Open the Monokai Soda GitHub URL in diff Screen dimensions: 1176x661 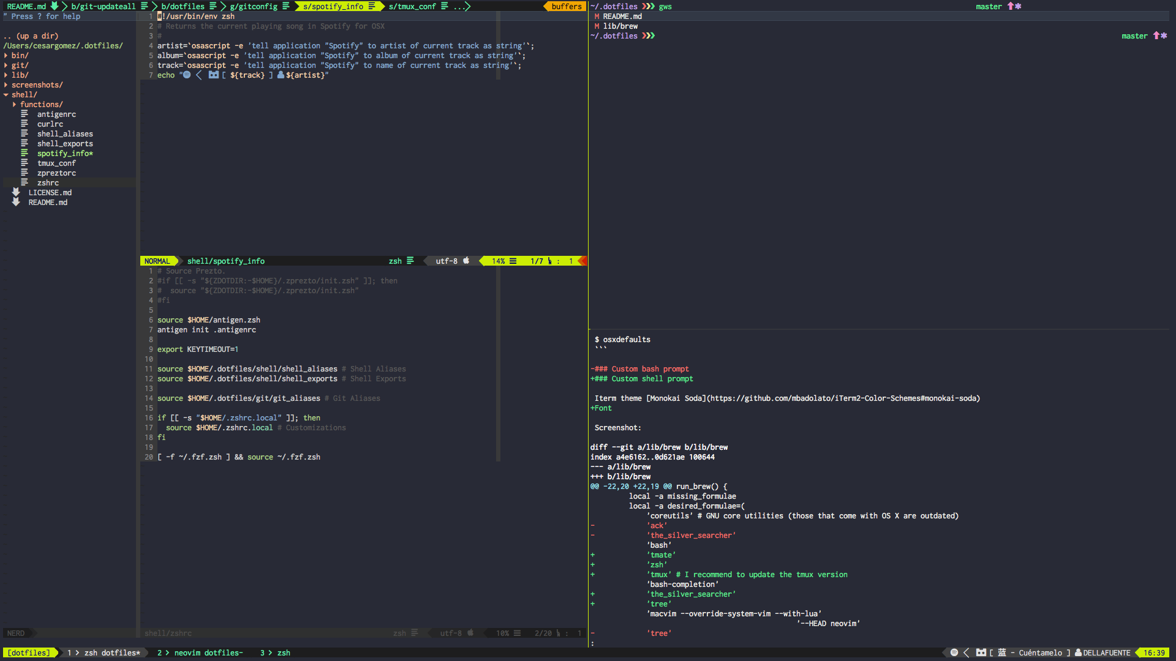844,398
